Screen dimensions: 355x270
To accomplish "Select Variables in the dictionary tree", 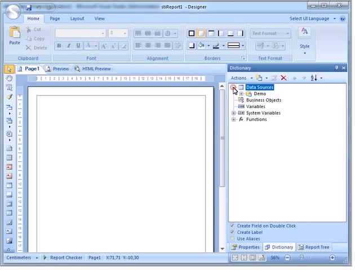I will (x=256, y=106).
